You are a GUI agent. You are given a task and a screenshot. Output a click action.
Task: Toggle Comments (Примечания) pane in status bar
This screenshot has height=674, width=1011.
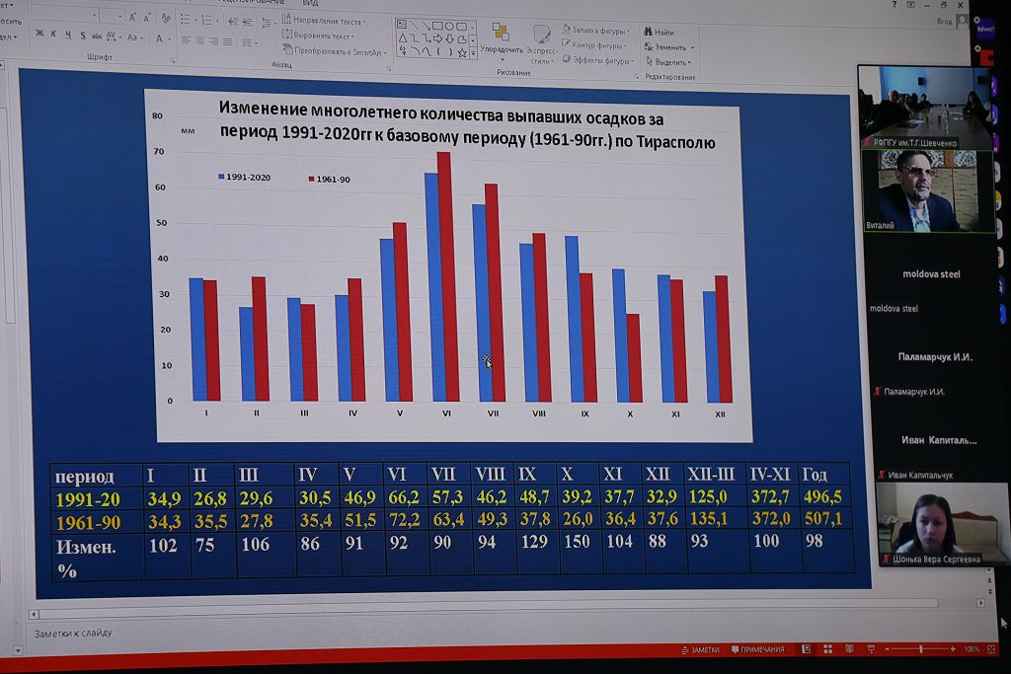(x=756, y=649)
